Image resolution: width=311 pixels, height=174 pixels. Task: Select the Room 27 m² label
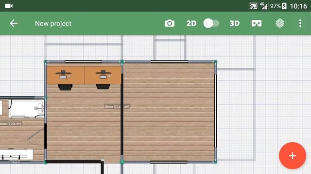point(117,107)
